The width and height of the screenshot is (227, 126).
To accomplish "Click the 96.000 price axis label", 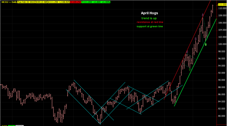I will (x=222, y=59).
